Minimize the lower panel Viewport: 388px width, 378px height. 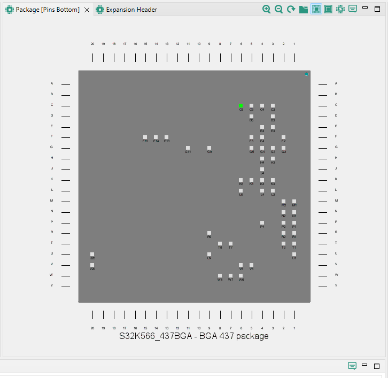click(x=364, y=365)
